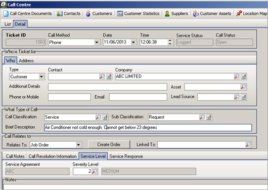Open the Date picker dropdown arrow
268x190 pixels.
coord(134,42)
